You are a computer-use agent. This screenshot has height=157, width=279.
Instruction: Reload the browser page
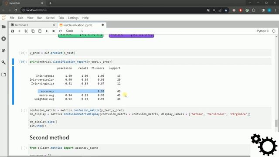pos(16,10)
